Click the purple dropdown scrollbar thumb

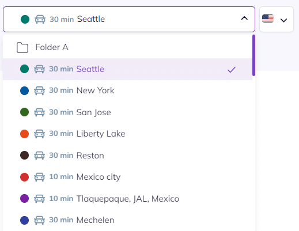(253, 55)
